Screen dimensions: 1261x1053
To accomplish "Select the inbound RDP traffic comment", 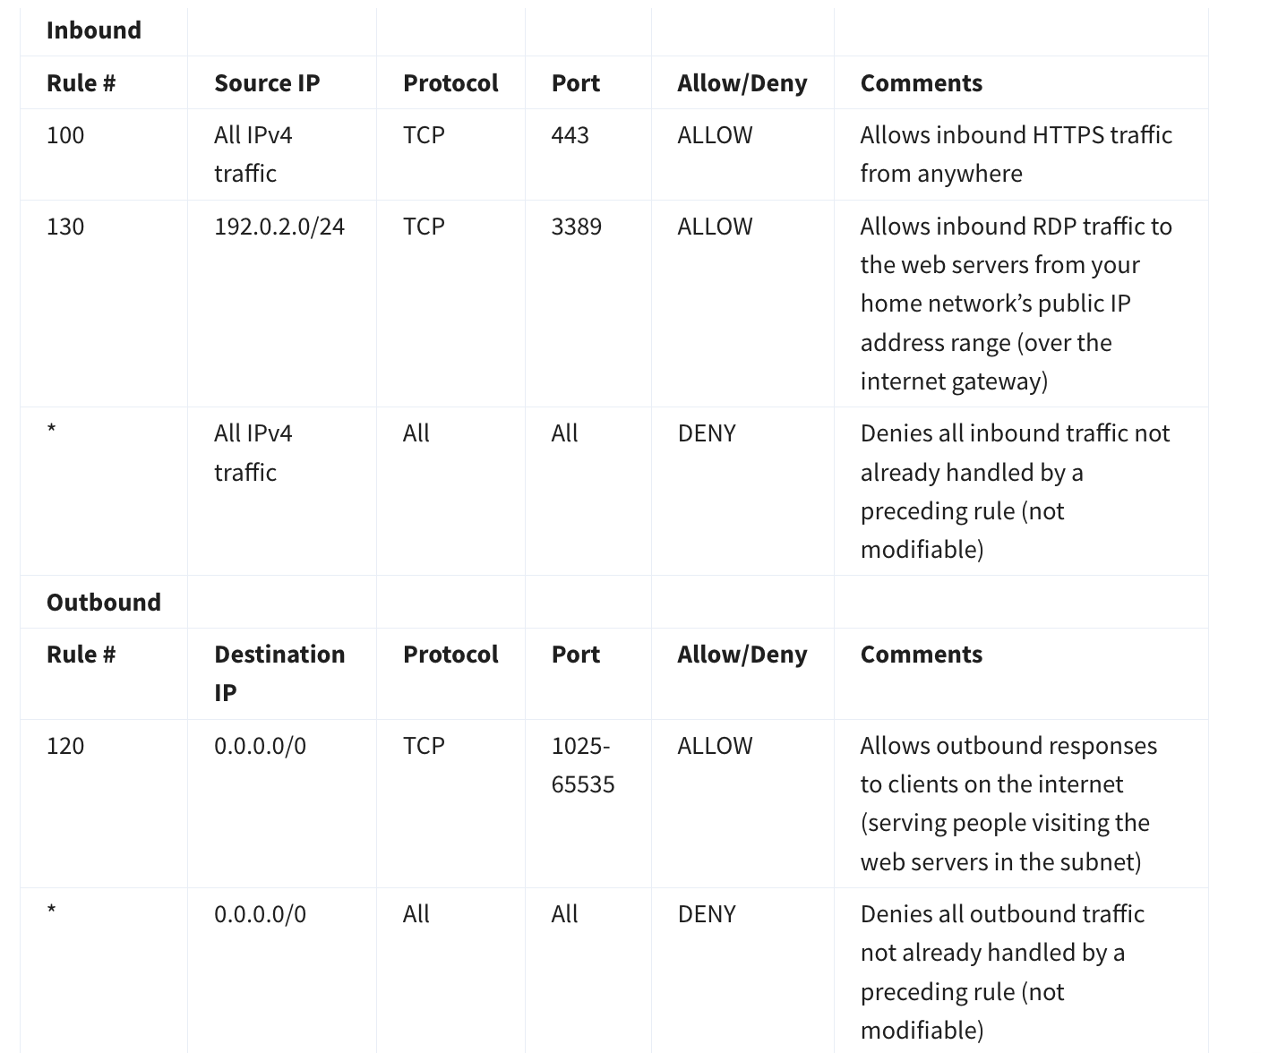I will point(1016,303).
